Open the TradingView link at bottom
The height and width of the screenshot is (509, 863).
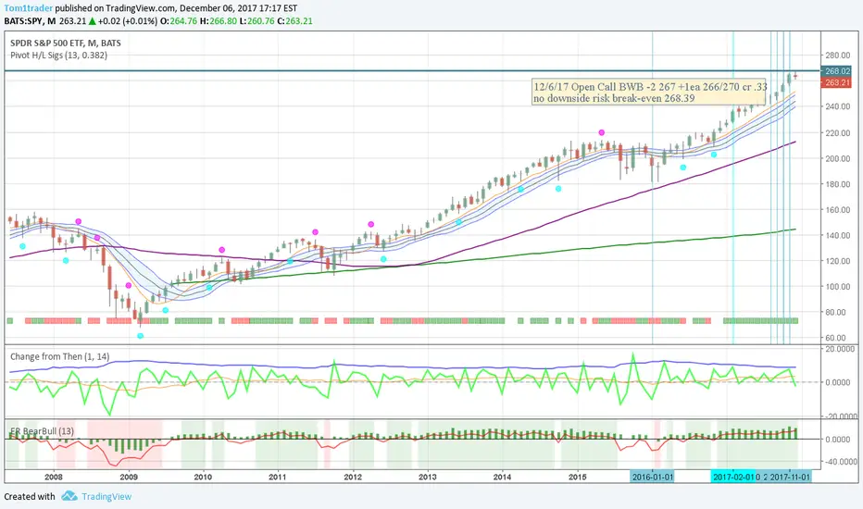tap(106, 496)
